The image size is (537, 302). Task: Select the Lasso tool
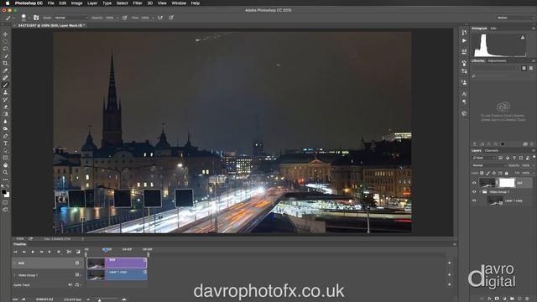(x=5, y=49)
